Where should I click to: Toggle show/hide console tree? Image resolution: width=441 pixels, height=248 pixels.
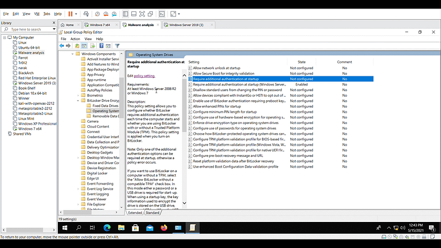click(x=84, y=46)
